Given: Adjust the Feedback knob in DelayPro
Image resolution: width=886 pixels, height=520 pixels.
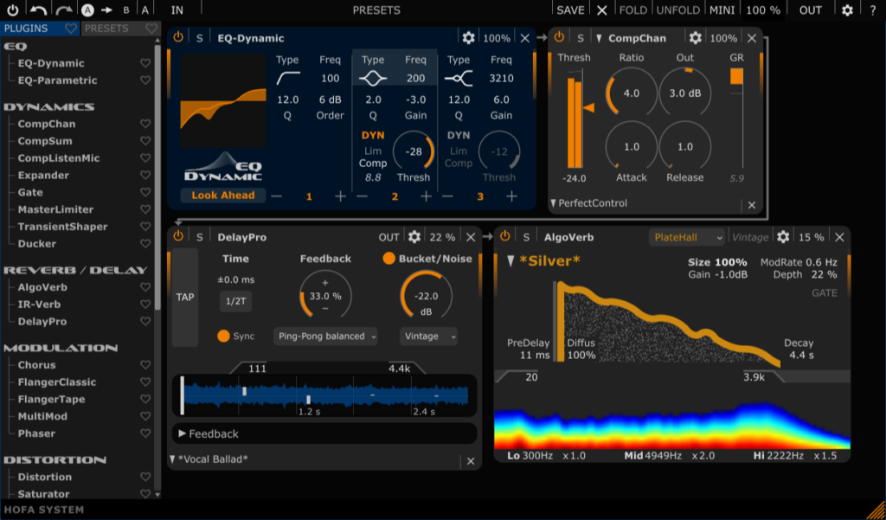Looking at the screenshot, I should [x=325, y=296].
